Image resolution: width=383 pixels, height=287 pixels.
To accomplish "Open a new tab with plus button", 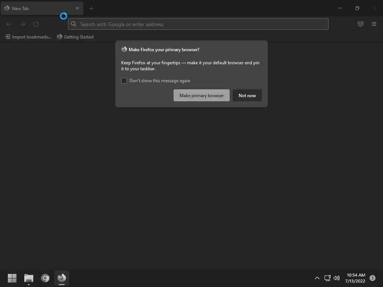I will click(91, 9).
